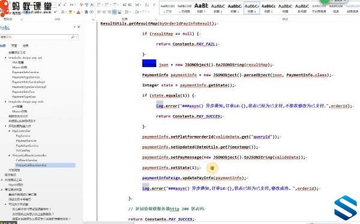Go to the PayAdaptService heading

click(x=27, y=146)
